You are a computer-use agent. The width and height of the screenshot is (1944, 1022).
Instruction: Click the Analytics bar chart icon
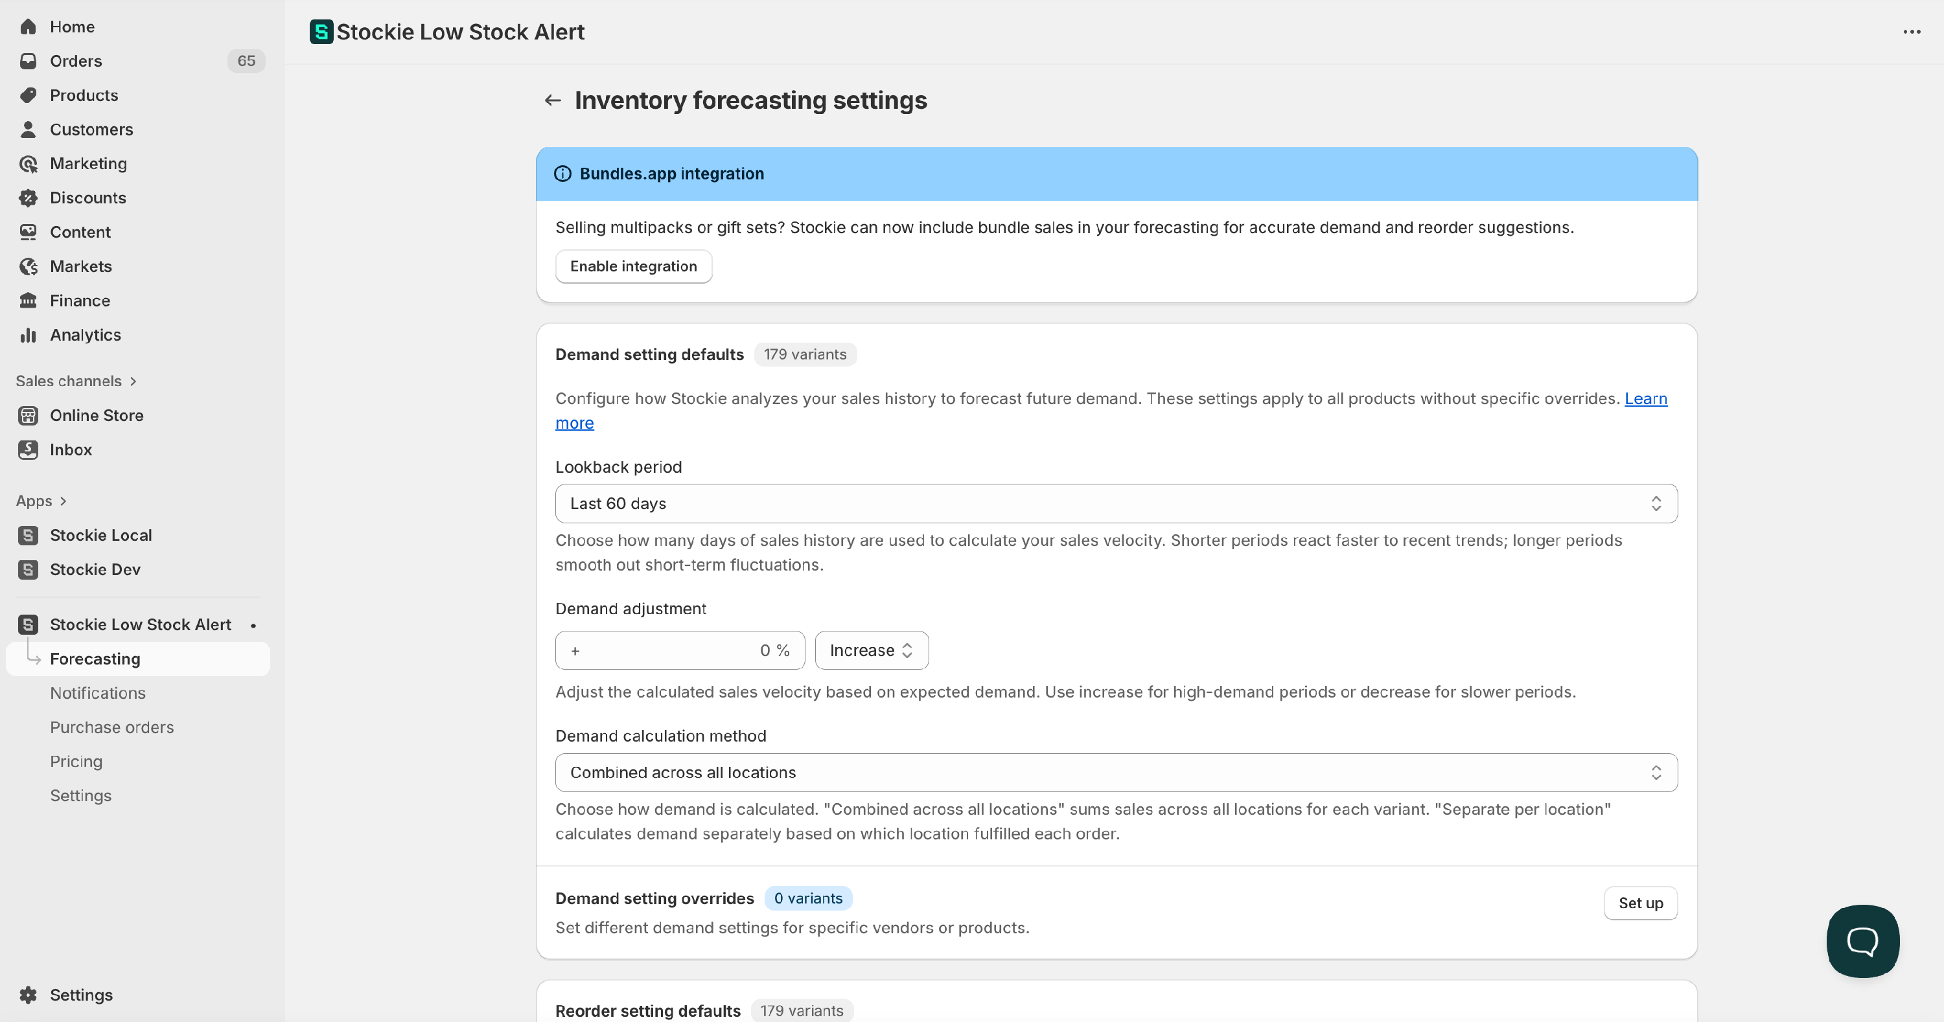(29, 335)
